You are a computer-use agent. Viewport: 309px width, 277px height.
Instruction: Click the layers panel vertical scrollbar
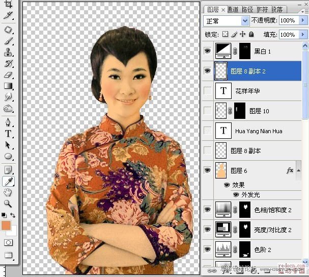point(305,85)
